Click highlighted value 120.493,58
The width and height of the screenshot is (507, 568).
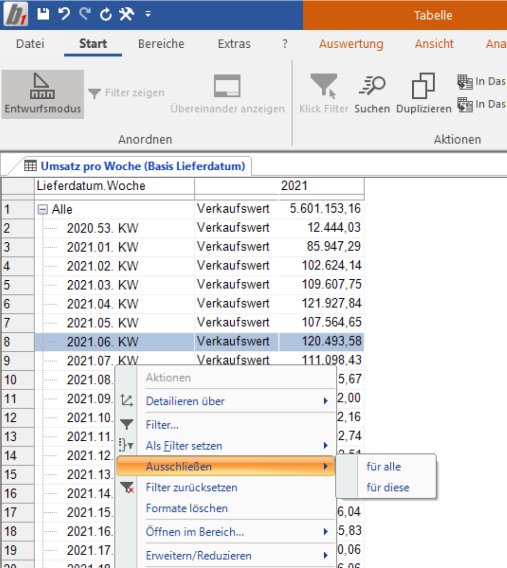pos(331,342)
